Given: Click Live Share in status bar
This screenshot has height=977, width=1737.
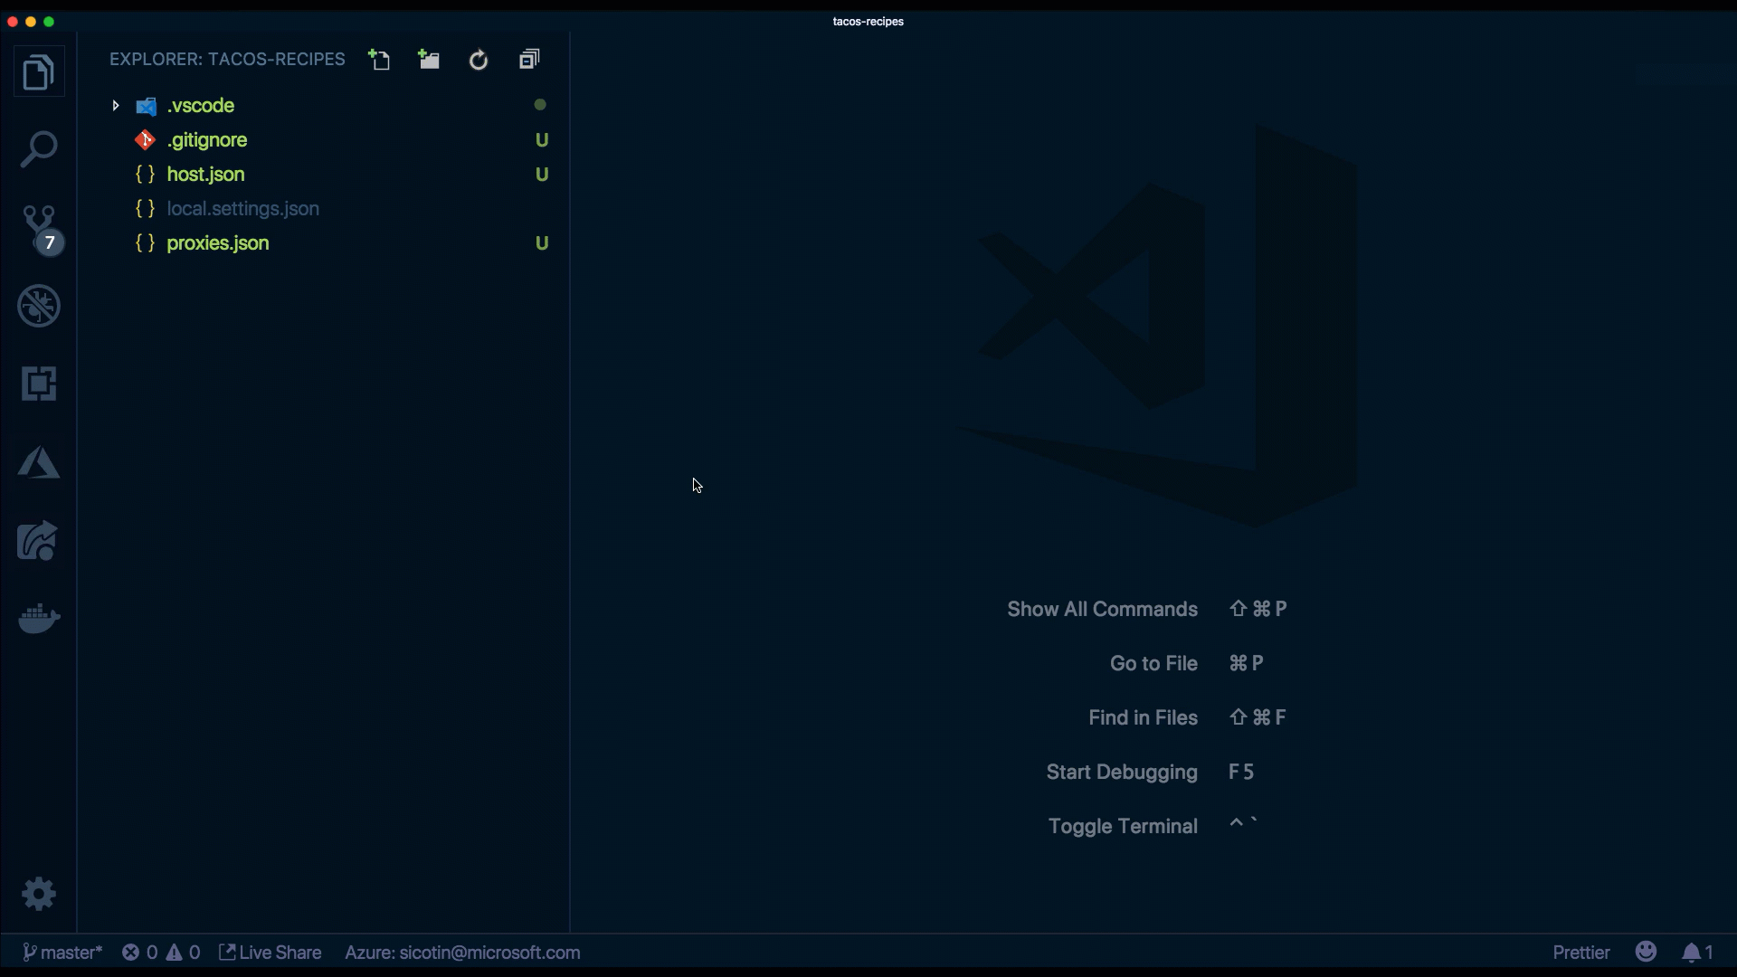Looking at the screenshot, I should (271, 953).
